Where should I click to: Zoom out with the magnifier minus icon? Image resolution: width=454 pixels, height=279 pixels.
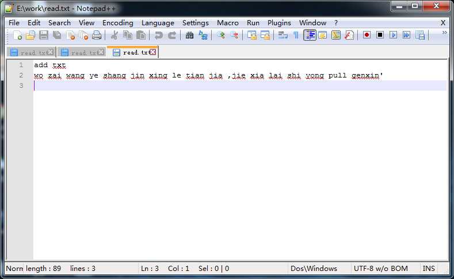pos(234,35)
